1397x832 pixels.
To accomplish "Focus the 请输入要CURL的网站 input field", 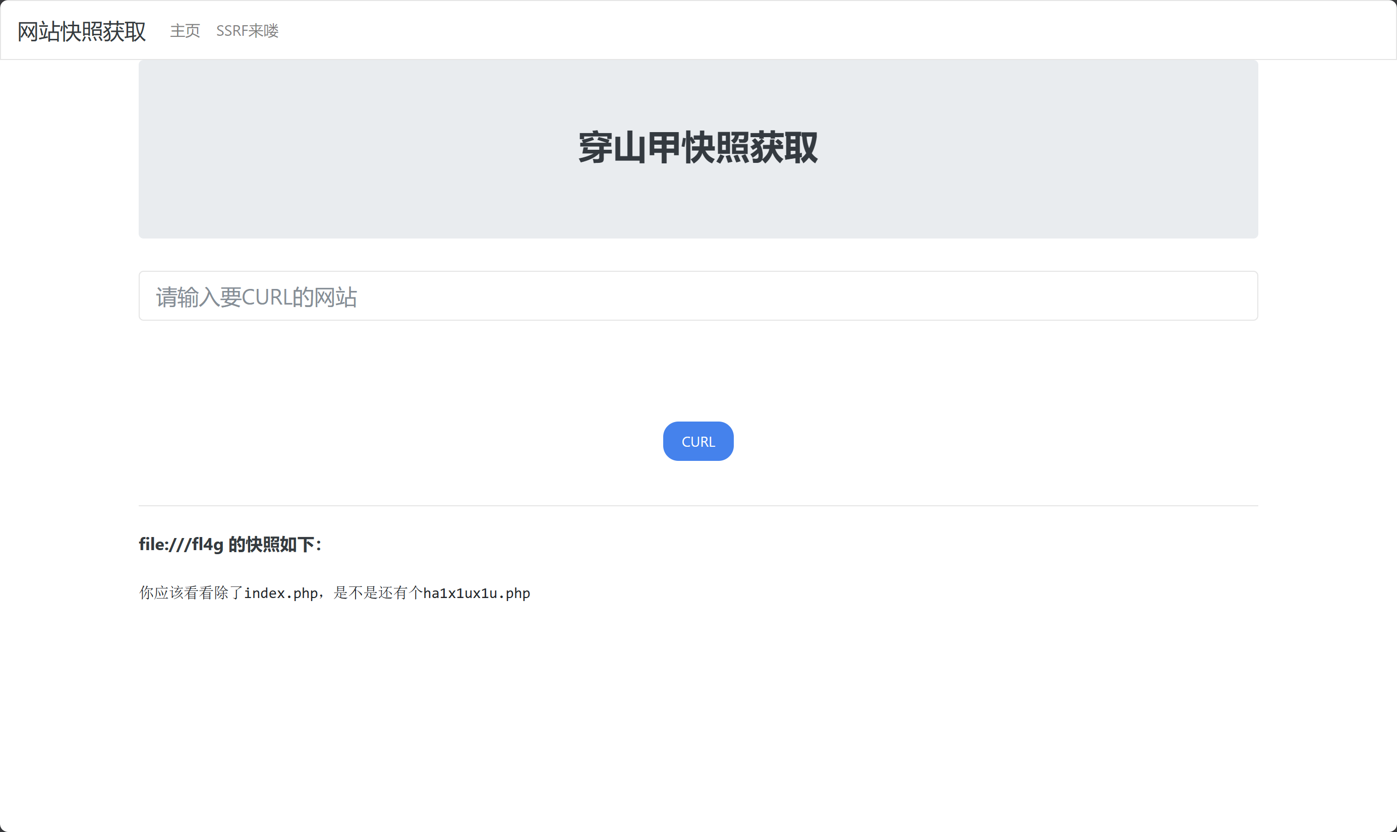I will (698, 296).
